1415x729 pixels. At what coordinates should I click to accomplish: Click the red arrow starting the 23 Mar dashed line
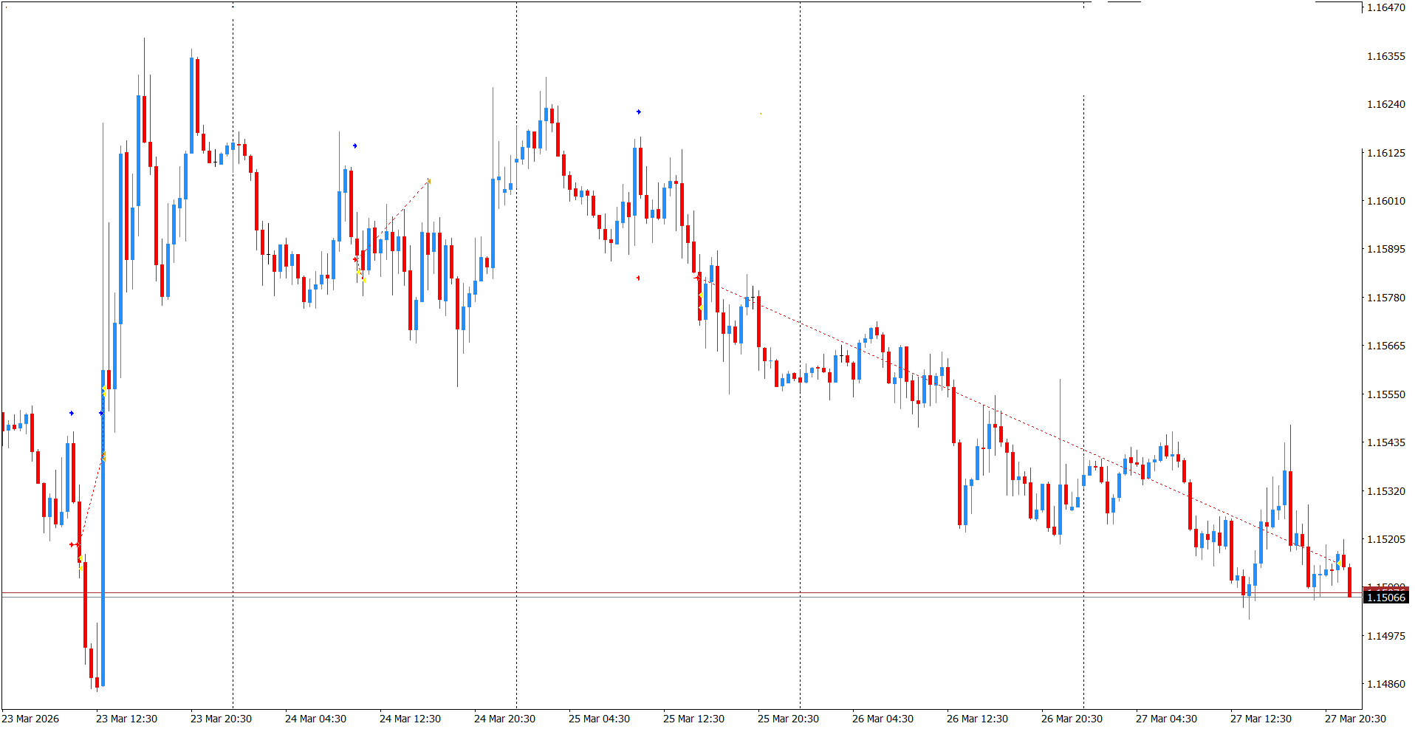click(x=72, y=545)
